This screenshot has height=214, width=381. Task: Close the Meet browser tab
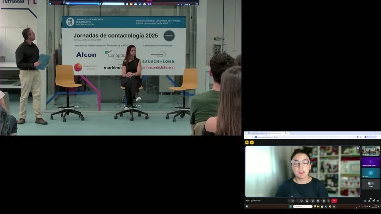(x=288, y=133)
